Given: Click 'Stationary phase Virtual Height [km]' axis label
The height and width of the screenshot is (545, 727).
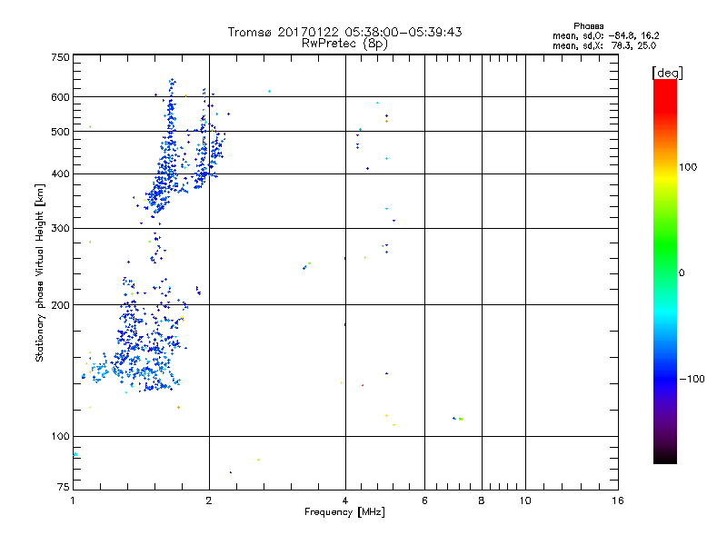Looking at the screenshot, I should [40, 273].
